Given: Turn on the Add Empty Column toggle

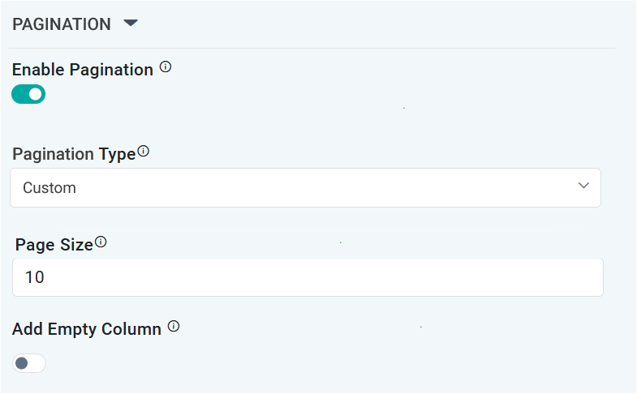Looking at the screenshot, I should pos(28,363).
